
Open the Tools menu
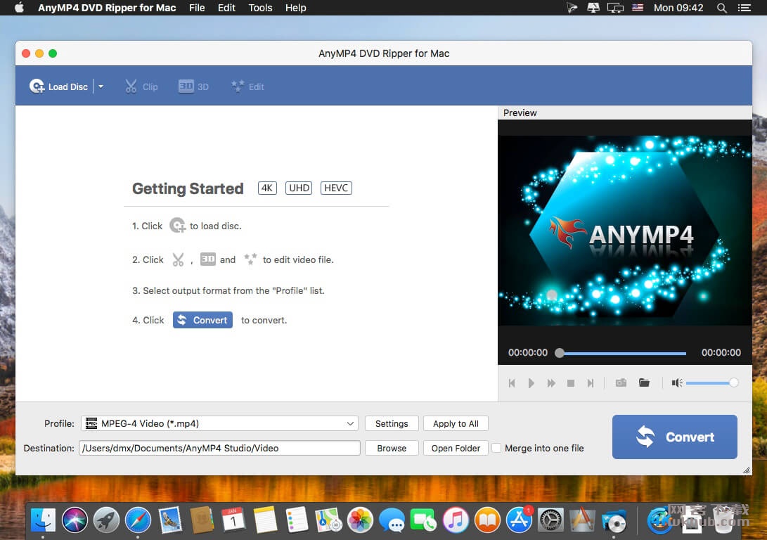coord(260,8)
